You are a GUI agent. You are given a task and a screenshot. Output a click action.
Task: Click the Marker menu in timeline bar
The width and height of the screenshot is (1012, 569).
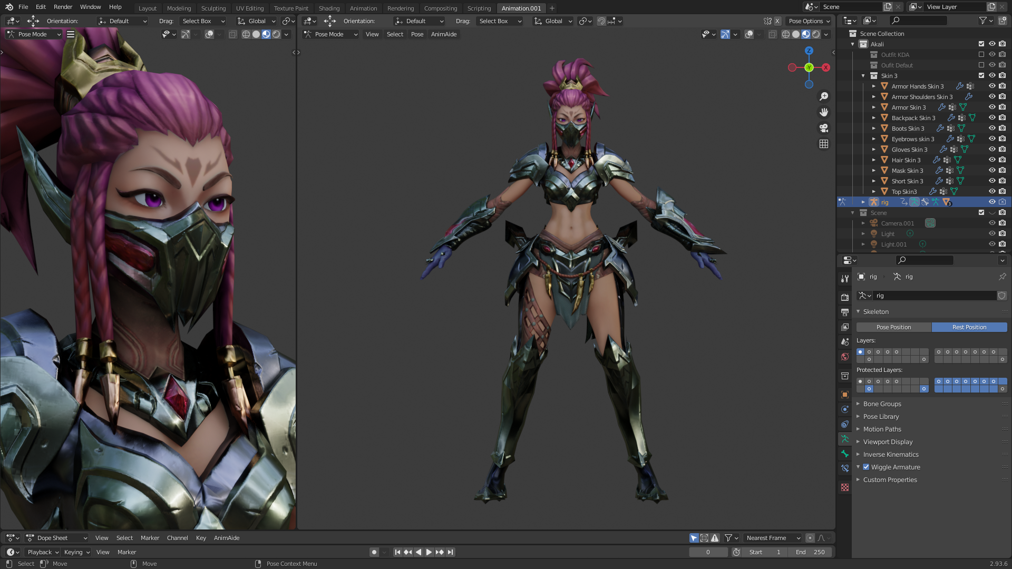[x=126, y=552]
